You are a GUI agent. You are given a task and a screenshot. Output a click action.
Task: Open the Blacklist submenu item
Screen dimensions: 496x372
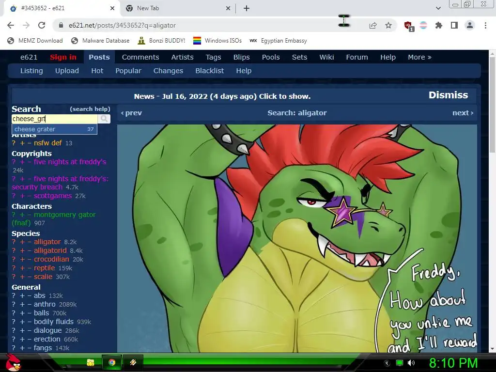209,71
